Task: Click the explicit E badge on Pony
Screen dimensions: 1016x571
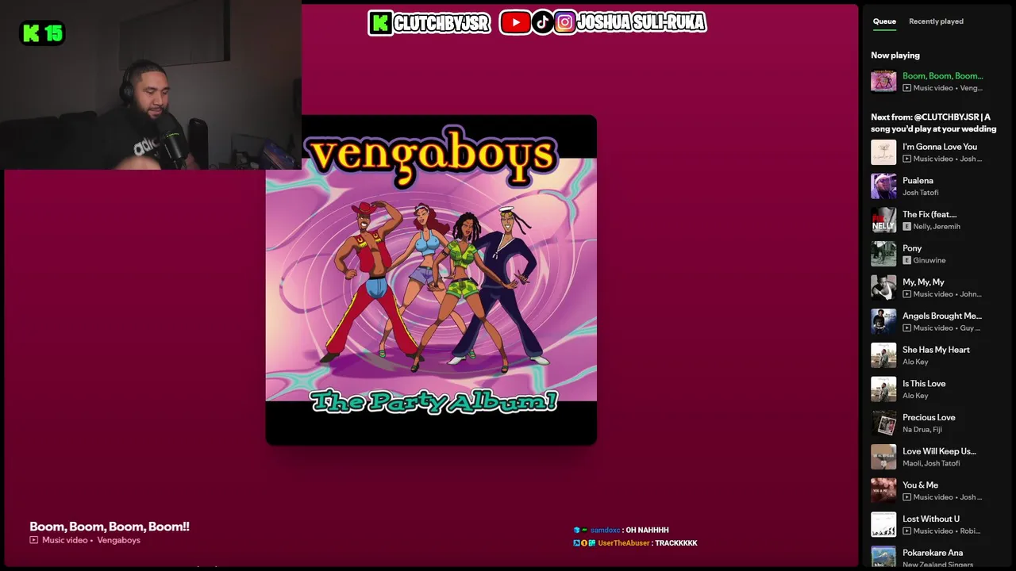Action: point(906,260)
